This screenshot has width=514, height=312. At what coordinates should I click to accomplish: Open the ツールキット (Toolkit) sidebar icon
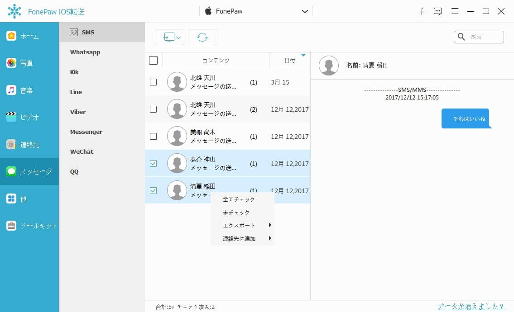tap(12, 226)
